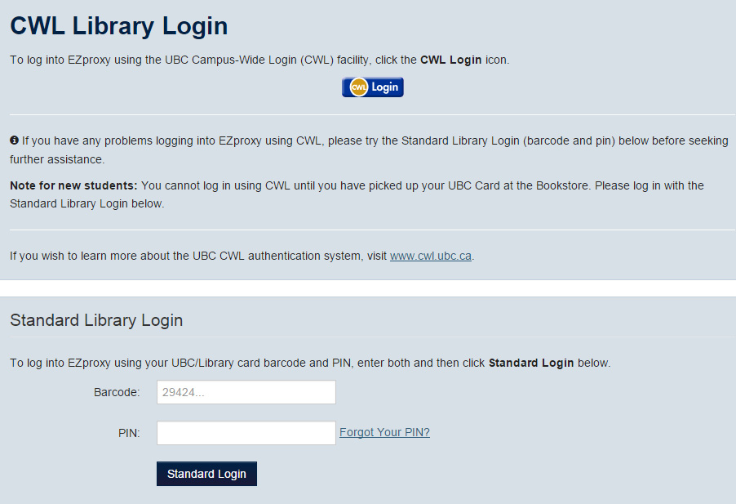The image size is (736, 504).
Task: Focus the Barcode input field
Action: click(246, 392)
